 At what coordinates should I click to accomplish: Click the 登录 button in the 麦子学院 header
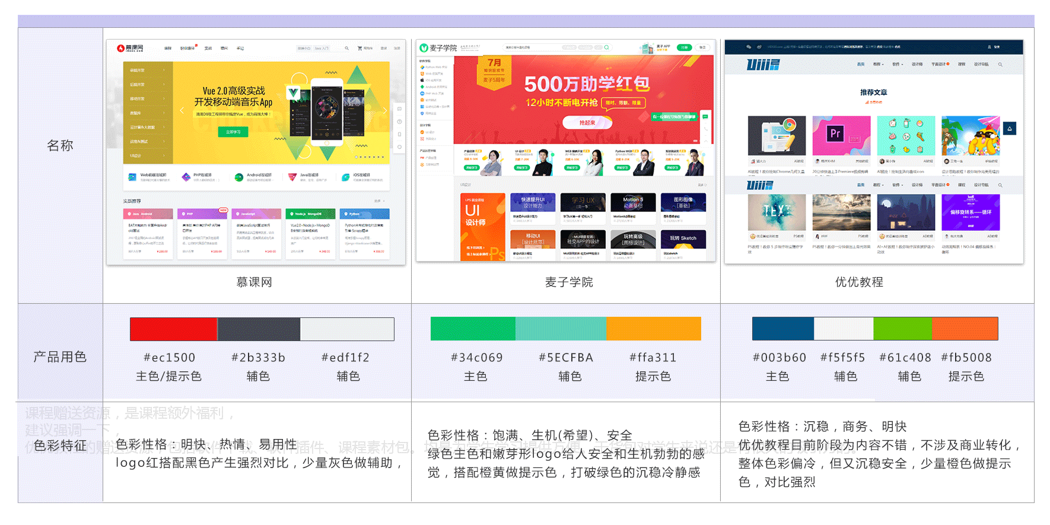[703, 47]
